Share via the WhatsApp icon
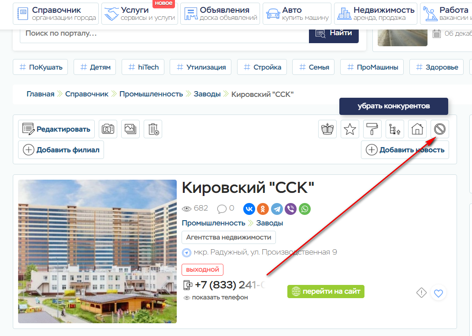472x336 pixels. coord(305,209)
